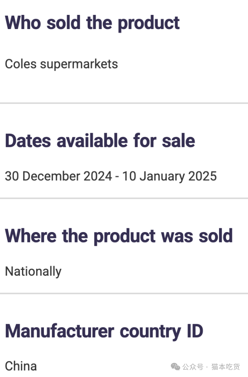Image resolution: width=248 pixels, height=377 pixels.
Task: Click the divider line below Coles supermarkets
Action: coord(124,103)
